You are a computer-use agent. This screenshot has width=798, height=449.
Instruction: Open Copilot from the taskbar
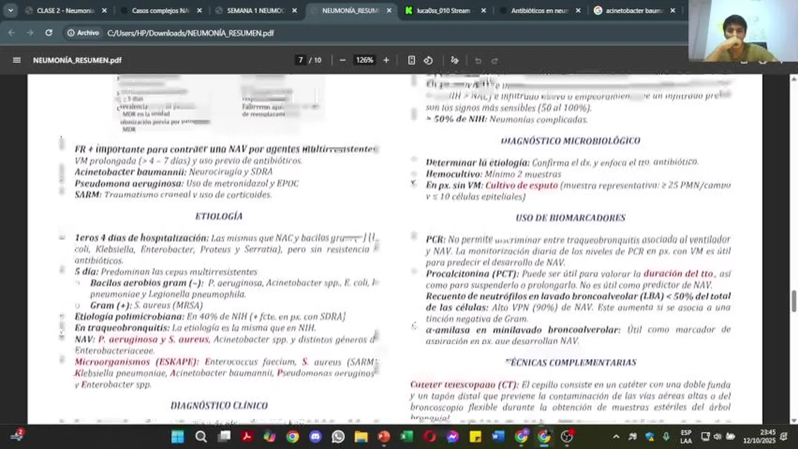tap(270, 437)
